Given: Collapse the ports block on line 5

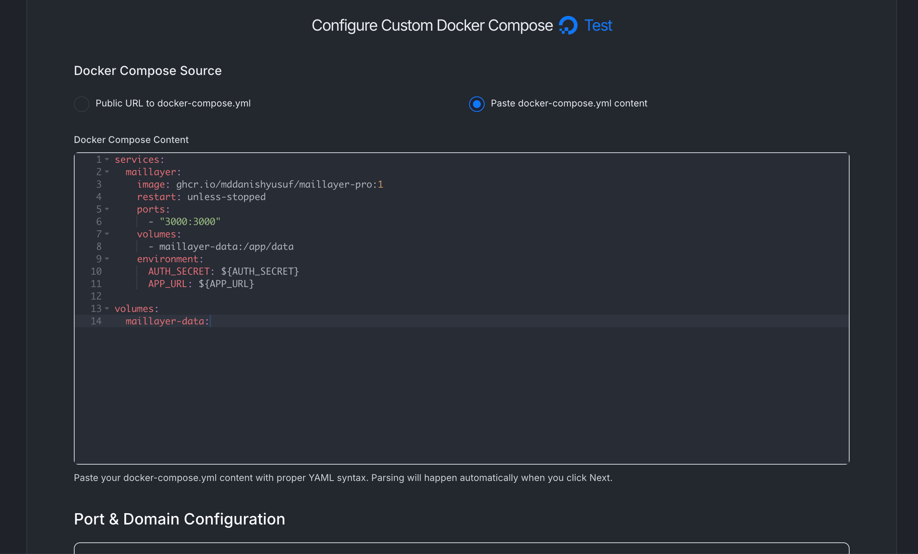Looking at the screenshot, I should [107, 209].
